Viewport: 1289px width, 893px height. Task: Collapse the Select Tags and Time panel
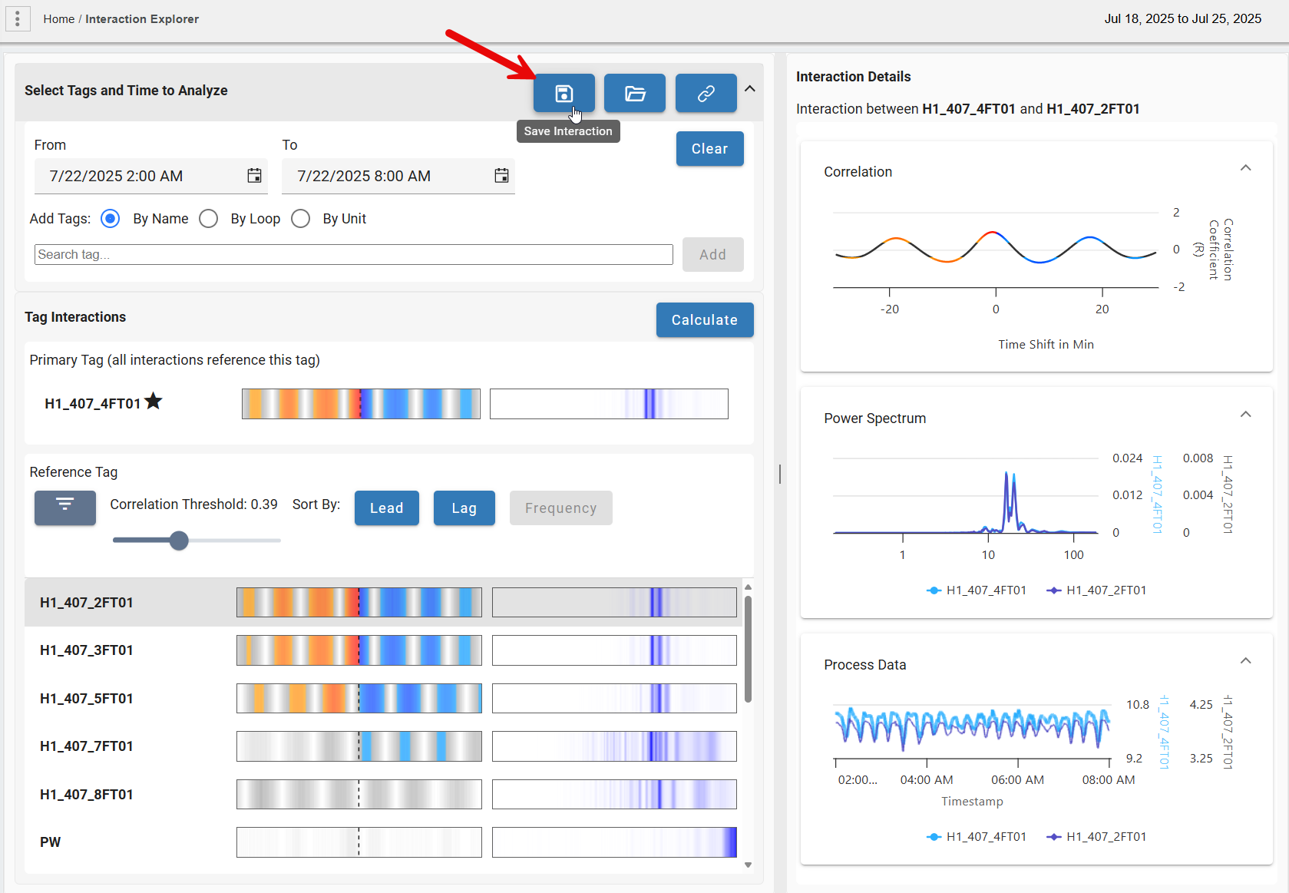point(750,89)
